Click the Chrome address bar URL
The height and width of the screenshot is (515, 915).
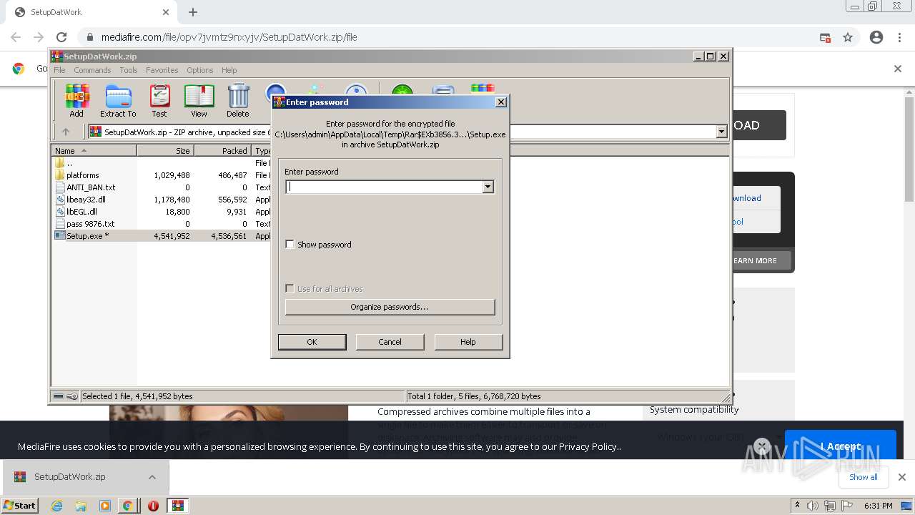[229, 37]
